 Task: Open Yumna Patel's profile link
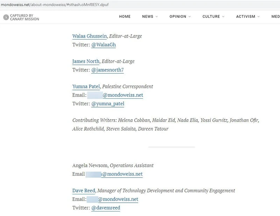86,86
